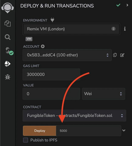Change the Wei unit dropdown
The image size is (132, 146).
pyautogui.click(x=103, y=94)
